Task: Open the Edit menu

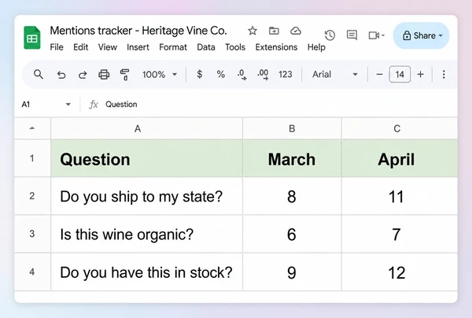Action: coord(81,47)
